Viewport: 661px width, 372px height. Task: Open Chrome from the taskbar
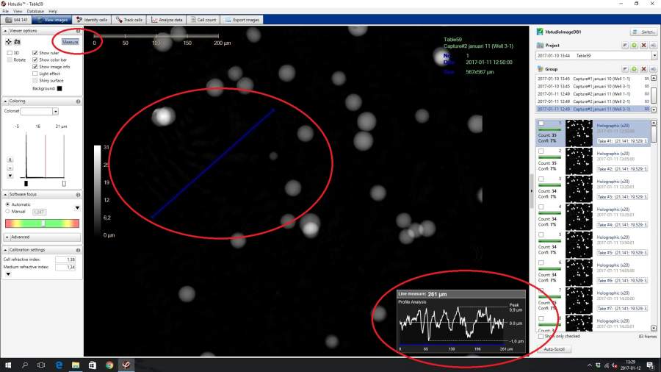click(109, 365)
